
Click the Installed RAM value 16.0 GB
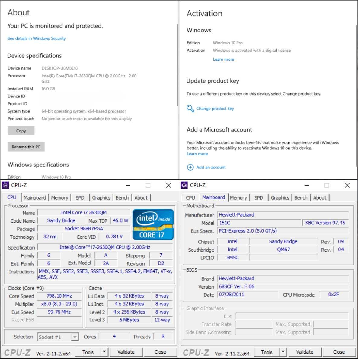(x=48, y=89)
